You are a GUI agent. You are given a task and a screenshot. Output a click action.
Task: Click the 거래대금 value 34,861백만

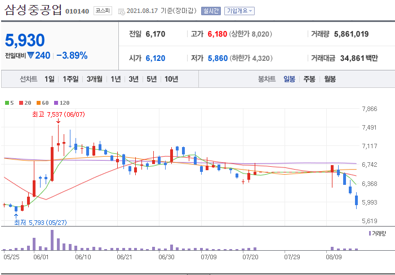(x=359, y=58)
